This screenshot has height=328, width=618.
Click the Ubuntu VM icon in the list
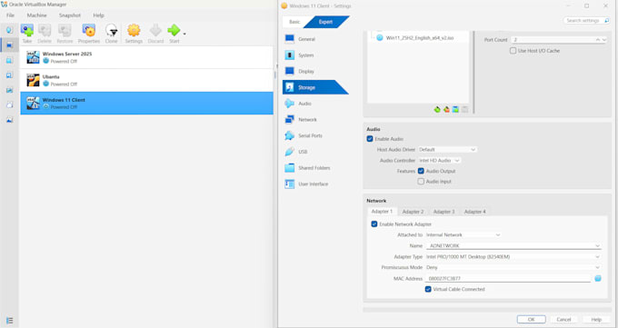(33, 80)
